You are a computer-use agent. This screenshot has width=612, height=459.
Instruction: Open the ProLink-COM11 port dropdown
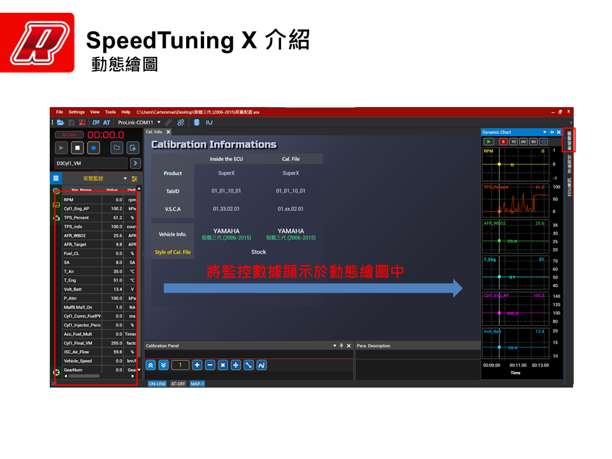(159, 122)
